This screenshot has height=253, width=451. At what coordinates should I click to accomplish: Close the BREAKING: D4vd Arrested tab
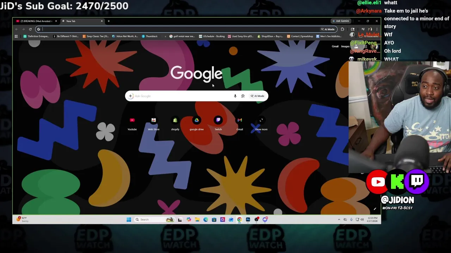point(56,21)
